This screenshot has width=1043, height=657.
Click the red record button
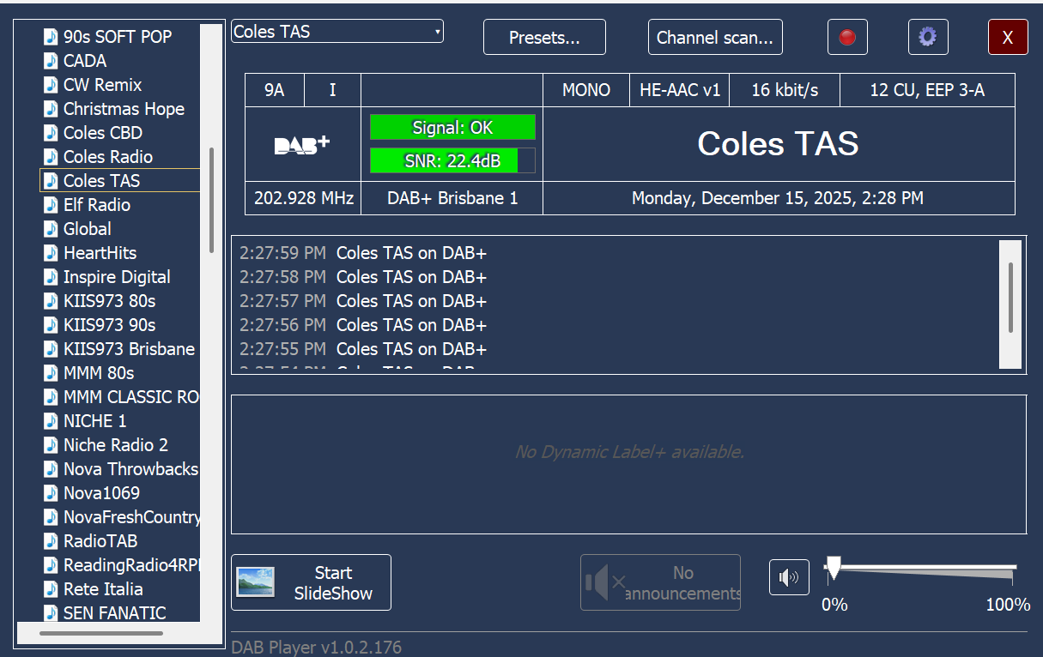point(847,38)
